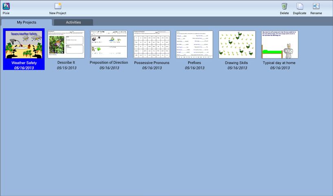Open the Activities tab
Image resolution: width=333 pixels, height=196 pixels.
tap(73, 22)
